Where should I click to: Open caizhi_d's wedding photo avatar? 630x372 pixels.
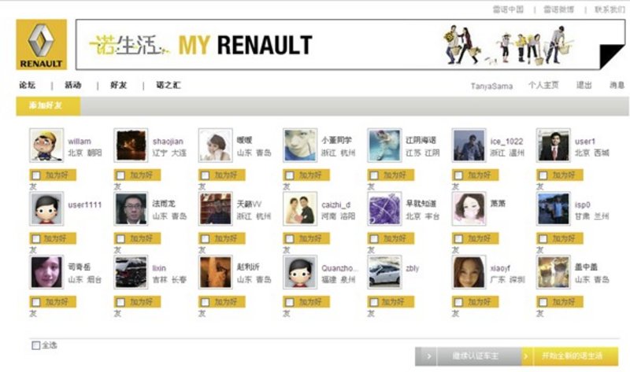click(x=300, y=208)
